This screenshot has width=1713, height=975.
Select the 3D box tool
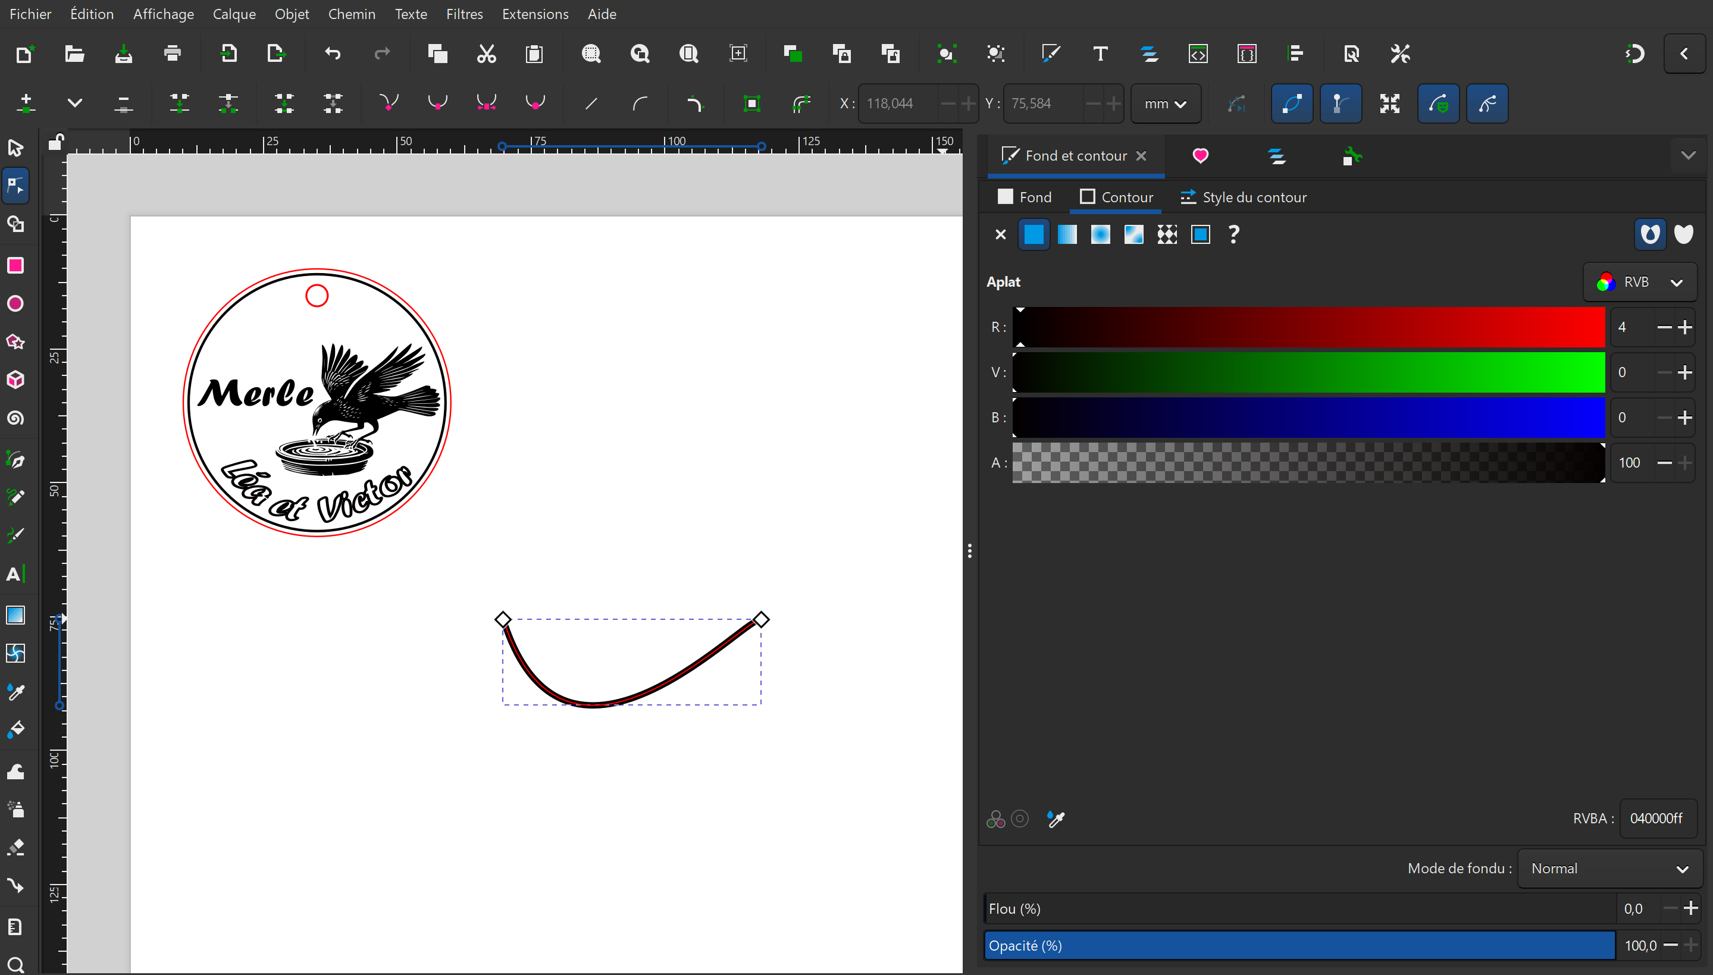[x=15, y=380]
